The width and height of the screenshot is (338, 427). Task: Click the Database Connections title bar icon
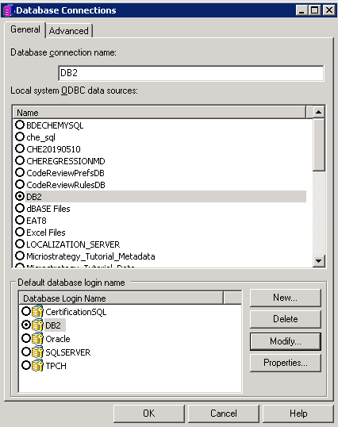[8, 10]
